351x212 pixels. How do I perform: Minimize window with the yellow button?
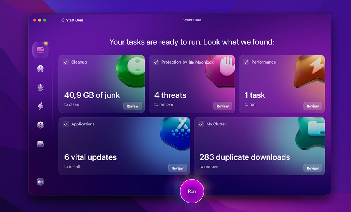(x=40, y=20)
